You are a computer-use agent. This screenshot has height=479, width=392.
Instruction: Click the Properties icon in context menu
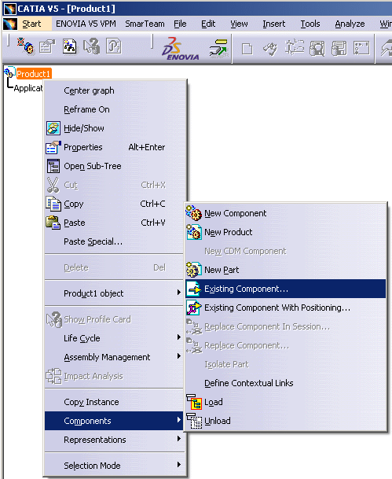[53, 147]
